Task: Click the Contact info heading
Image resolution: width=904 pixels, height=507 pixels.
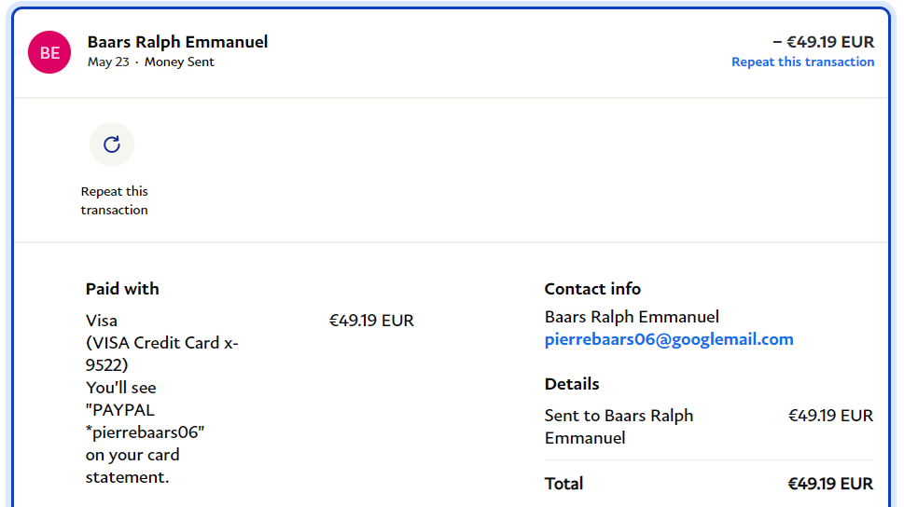Action: 592,289
